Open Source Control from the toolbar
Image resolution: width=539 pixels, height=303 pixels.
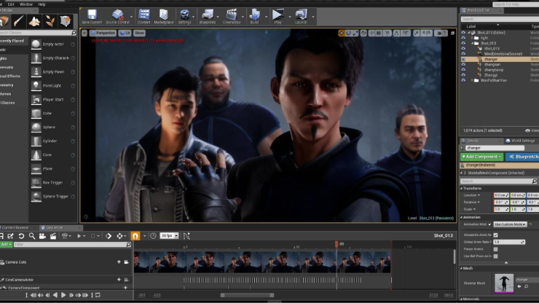click(x=117, y=15)
